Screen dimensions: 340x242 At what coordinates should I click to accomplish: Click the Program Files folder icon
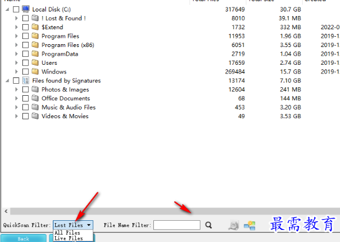tap(35, 36)
